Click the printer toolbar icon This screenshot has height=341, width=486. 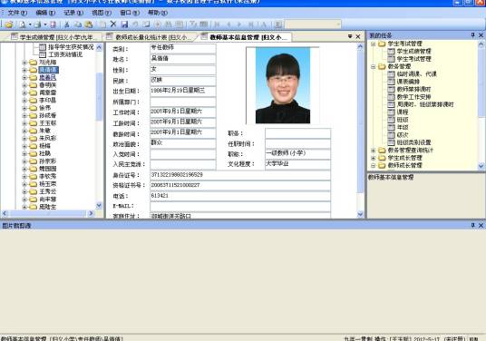37,24
